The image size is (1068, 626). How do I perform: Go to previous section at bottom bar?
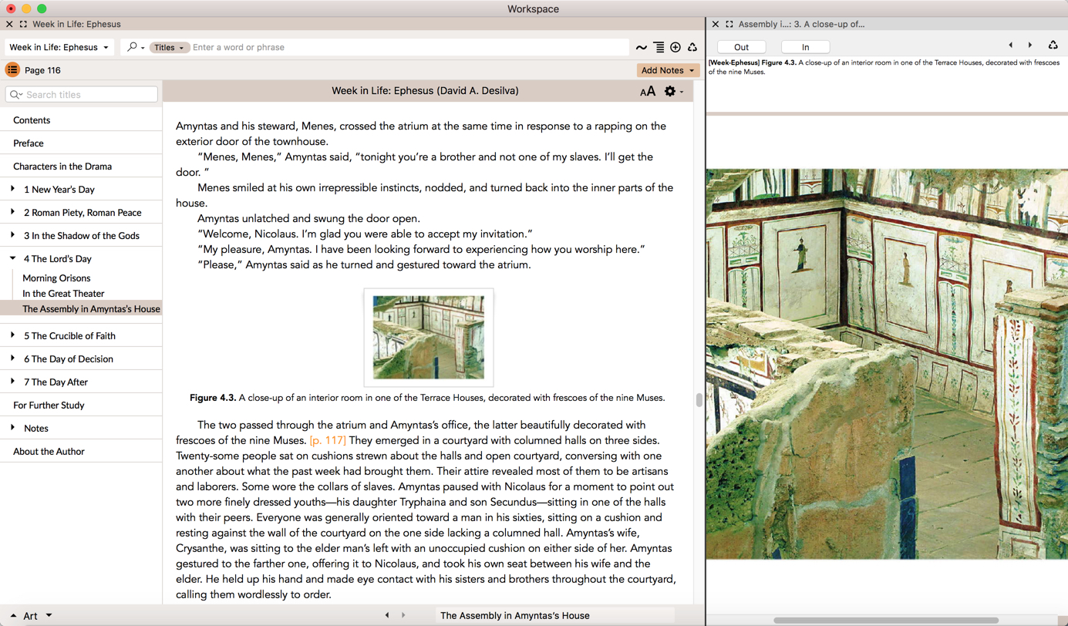(x=387, y=615)
